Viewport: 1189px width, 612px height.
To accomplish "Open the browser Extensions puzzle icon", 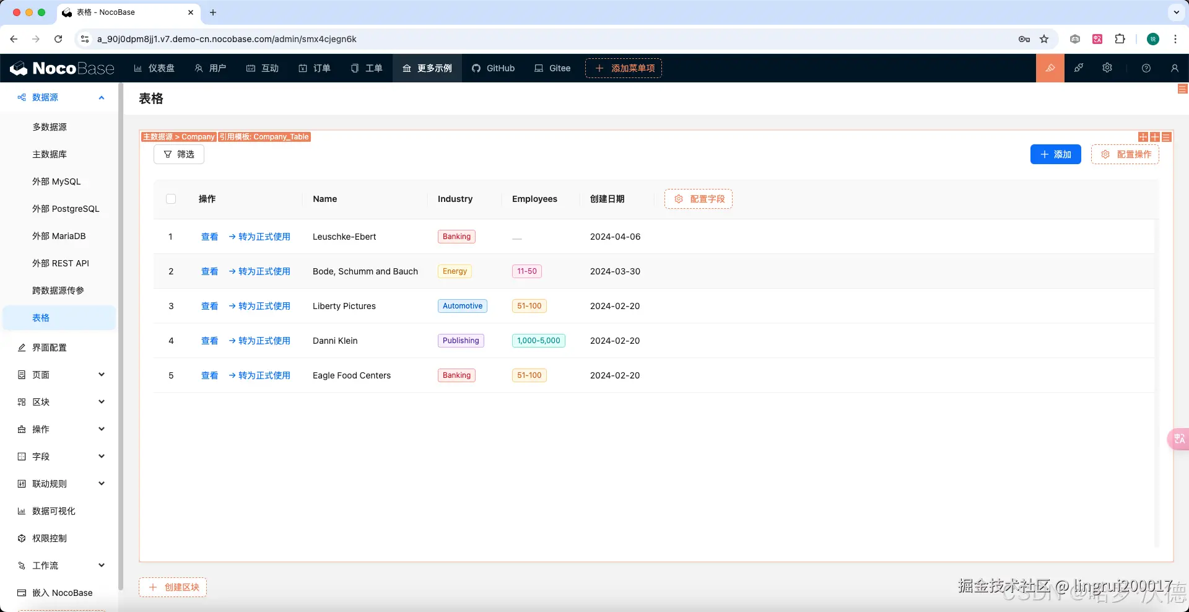I will (1120, 39).
